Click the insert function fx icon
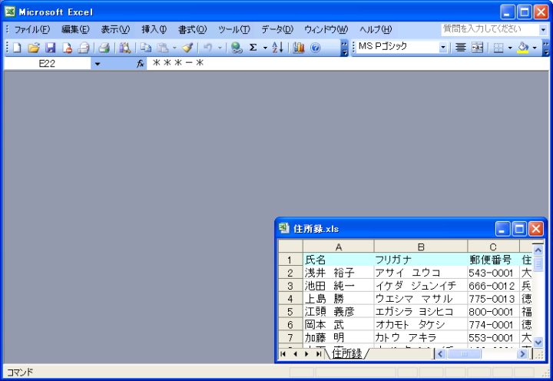553x381 pixels. pyautogui.click(x=141, y=64)
